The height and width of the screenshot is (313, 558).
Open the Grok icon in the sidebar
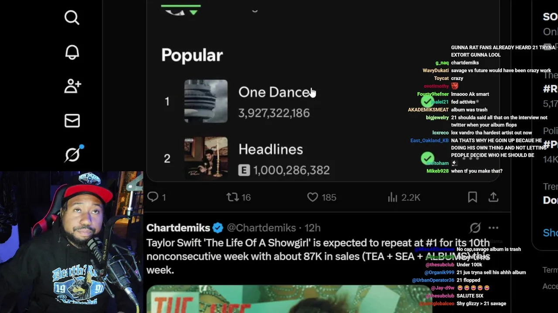tap(73, 154)
